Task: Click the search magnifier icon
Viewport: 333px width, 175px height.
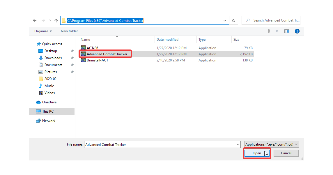Action: (x=248, y=20)
